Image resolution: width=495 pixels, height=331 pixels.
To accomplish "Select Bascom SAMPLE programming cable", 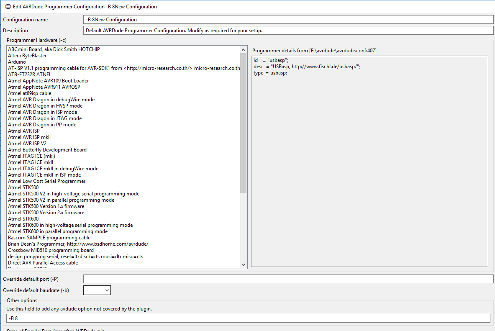I will pyautogui.click(x=49, y=238).
